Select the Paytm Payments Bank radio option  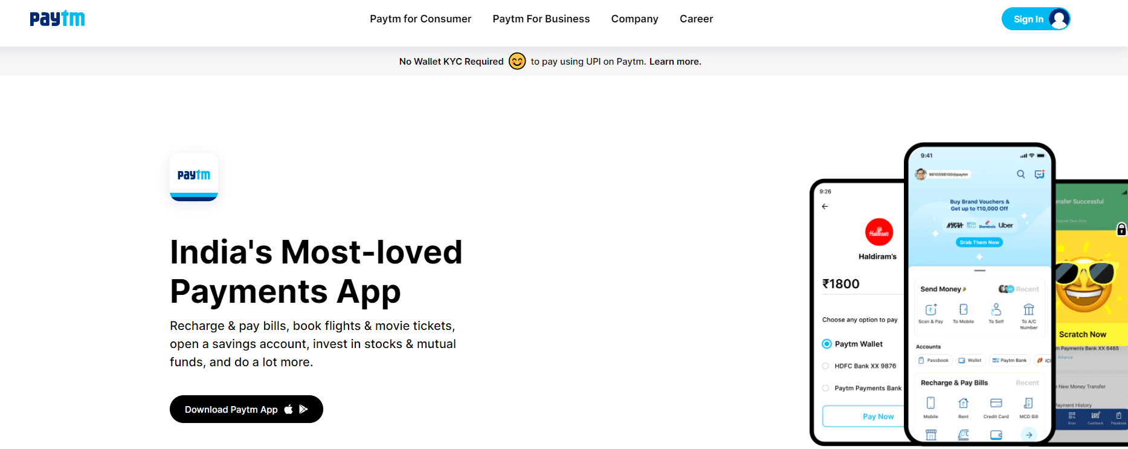pyautogui.click(x=825, y=388)
